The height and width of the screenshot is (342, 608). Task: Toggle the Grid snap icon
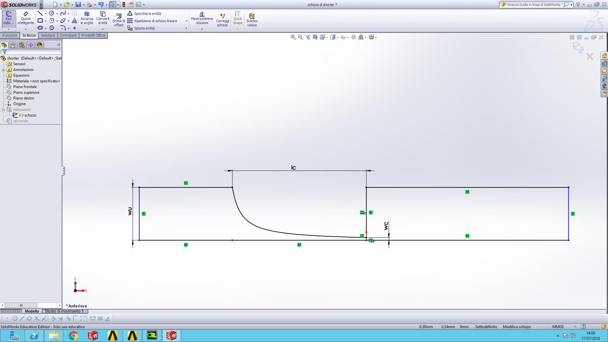point(100,319)
